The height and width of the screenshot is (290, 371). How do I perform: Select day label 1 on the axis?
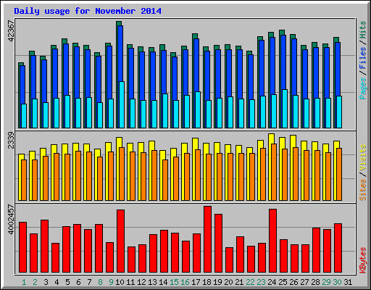[x=24, y=282]
